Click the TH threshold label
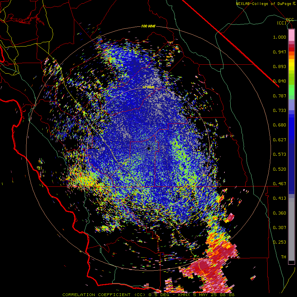Image resolution: width=297 pixels, height=297 pixels. click(283, 257)
